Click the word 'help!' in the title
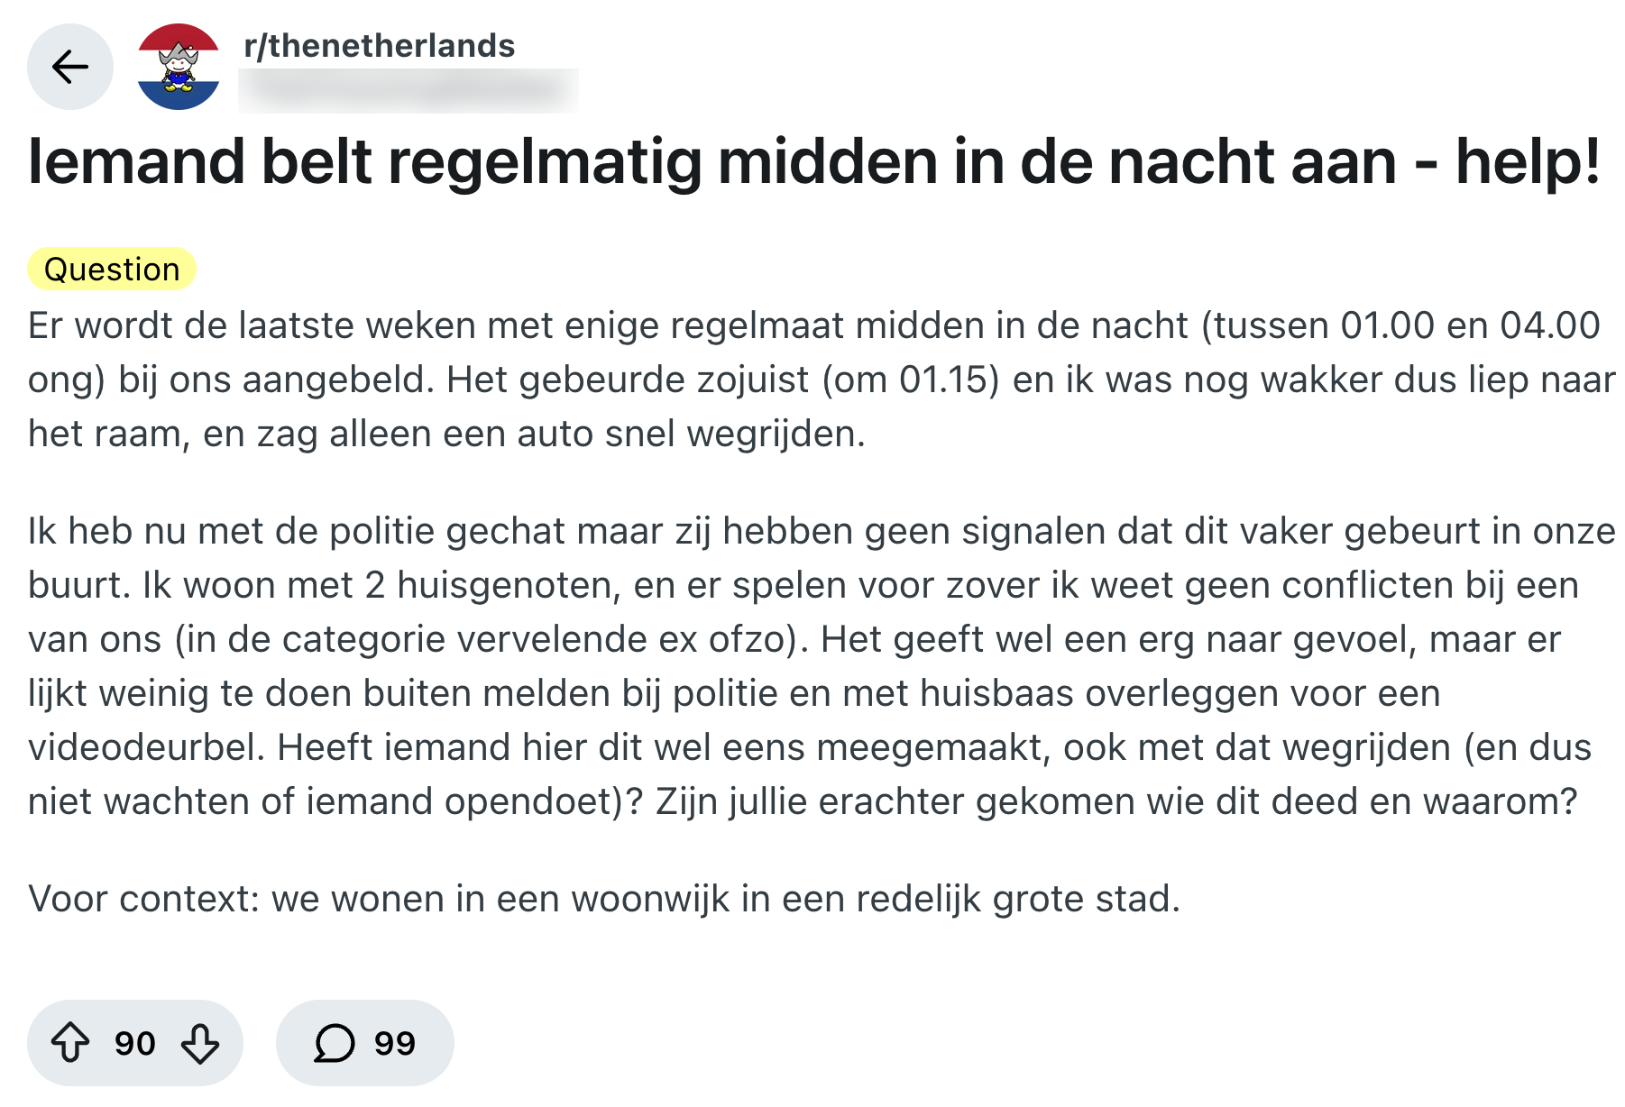Image resolution: width=1625 pixels, height=1107 pixels. click(x=1528, y=162)
